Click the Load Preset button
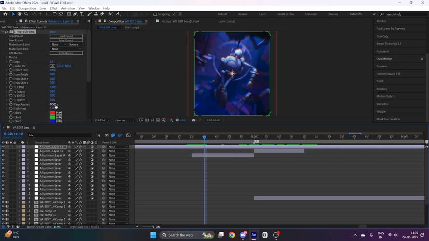Image resolution: width=429 pixels, height=241 pixels. pos(66,36)
